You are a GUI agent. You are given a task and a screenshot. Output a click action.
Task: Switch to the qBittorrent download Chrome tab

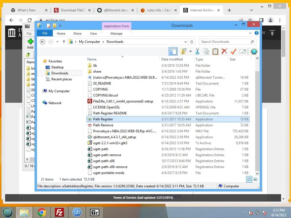coord(116,10)
